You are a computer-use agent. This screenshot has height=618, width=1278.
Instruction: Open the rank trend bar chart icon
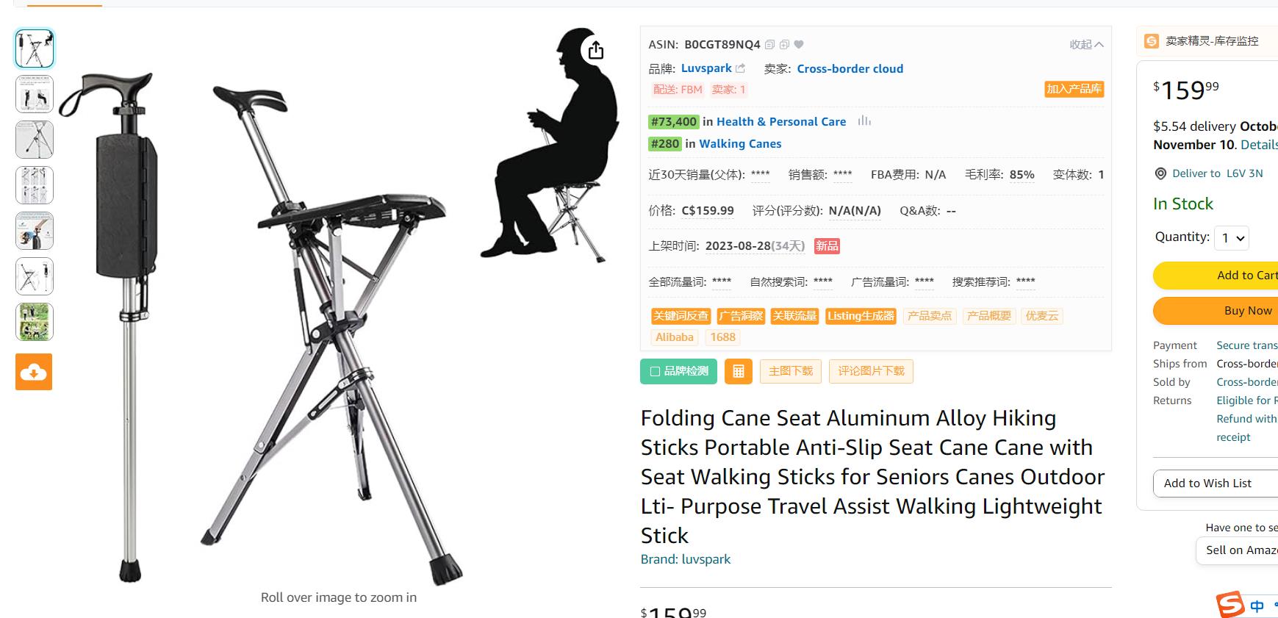coord(864,121)
